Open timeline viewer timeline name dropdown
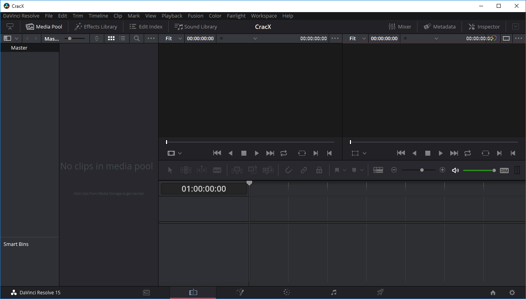Image resolution: width=526 pixels, height=299 pixels. click(x=436, y=38)
